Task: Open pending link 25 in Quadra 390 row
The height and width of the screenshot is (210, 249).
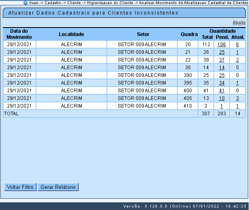Action: point(221,75)
